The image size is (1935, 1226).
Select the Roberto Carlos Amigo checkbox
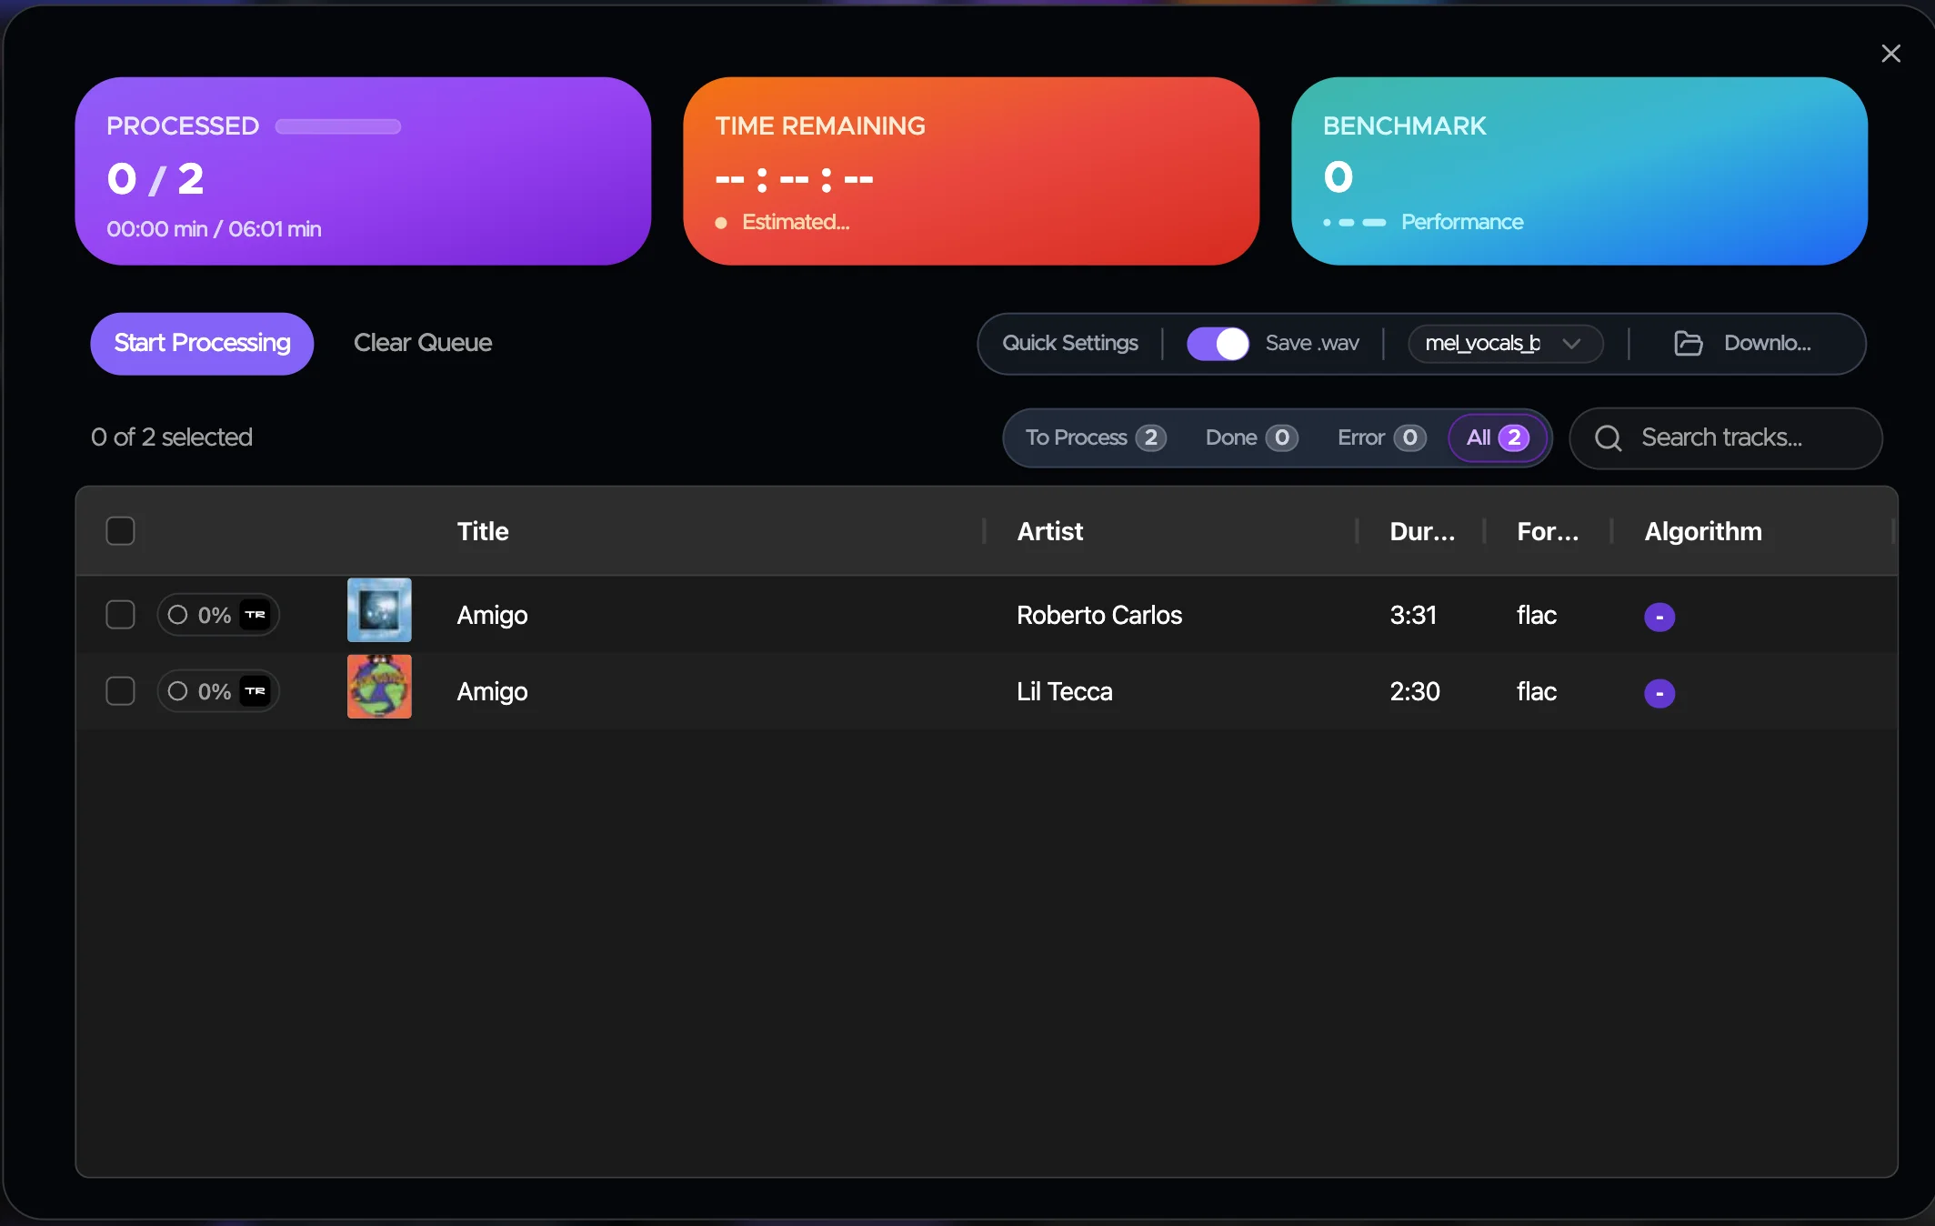[x=120, y=615]
